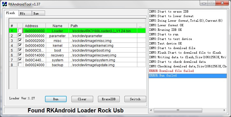
Task: Select the 'ERROR:Run failed' log line
Action: coord(187,76)
